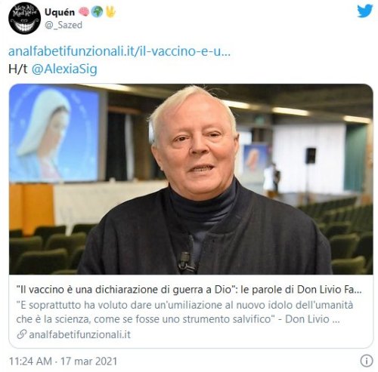This screenshot has height=372, width=378.
Task: Open analfabetifunzionali.it/il-vaccino-e-u... URL
Action: 119,51
